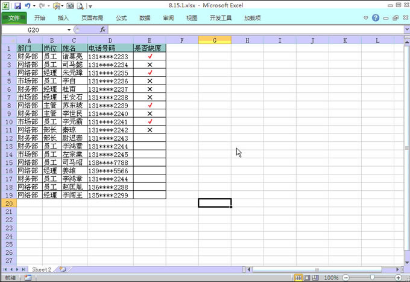Screen dimensions: 410x282
Task: Open the 视图 View tab
Action: click(x=192, y=18)
